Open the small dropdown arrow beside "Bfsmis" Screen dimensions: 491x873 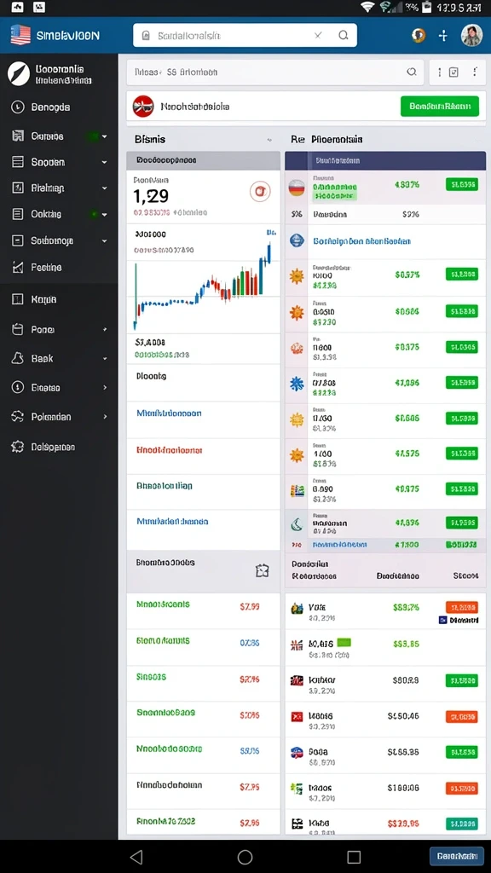tap(269, 140)
